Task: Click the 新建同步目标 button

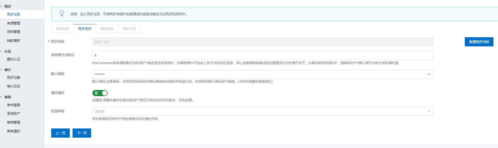Action: pos(479,42)
